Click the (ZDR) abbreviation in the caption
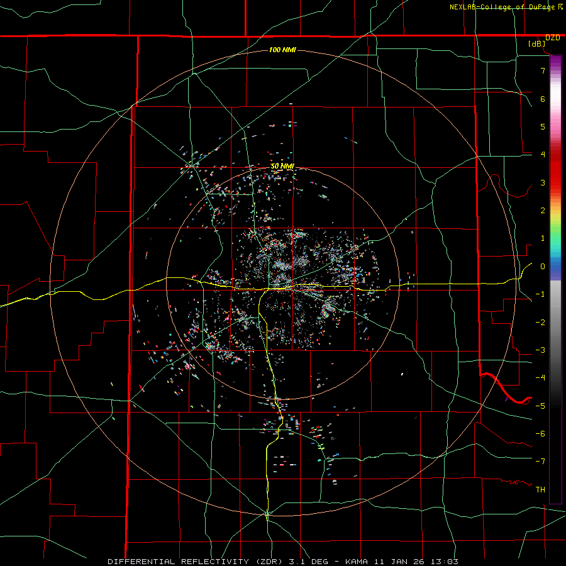This screenshot has width=566, height=566. point(270,562)
